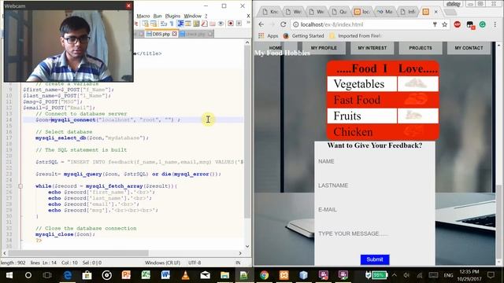Show hidden system tray icons
504x283 pixels.
click(x=394, y=275)
